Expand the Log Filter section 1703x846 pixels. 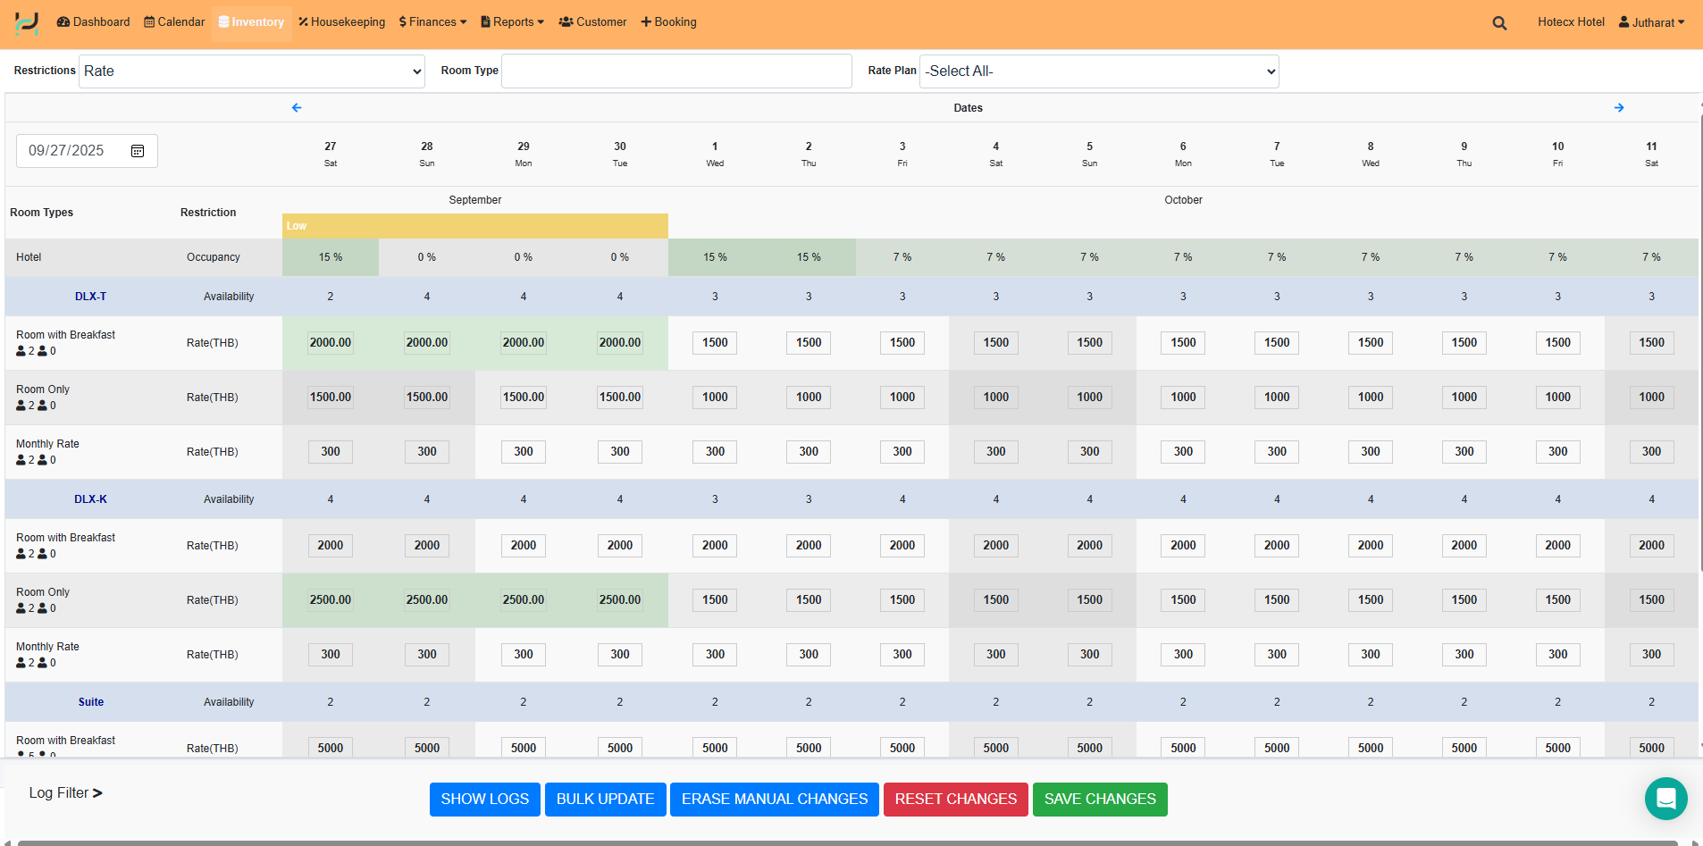pos(65,793)
